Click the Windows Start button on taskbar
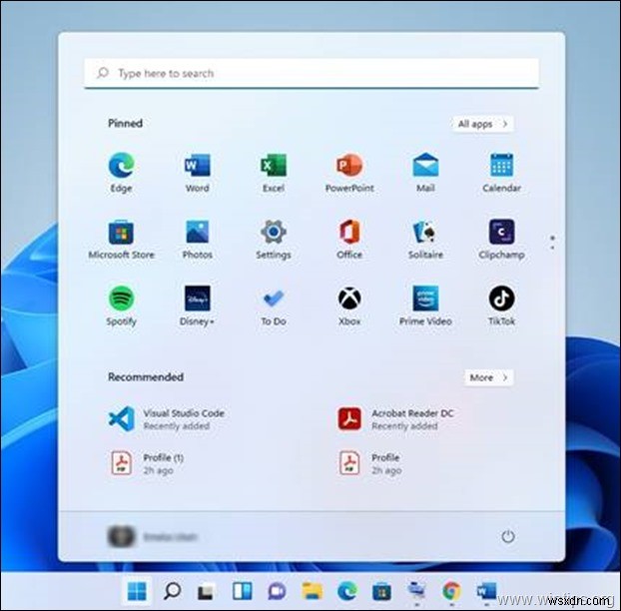This screenshot has width=621, height=611. click(137, 591)
